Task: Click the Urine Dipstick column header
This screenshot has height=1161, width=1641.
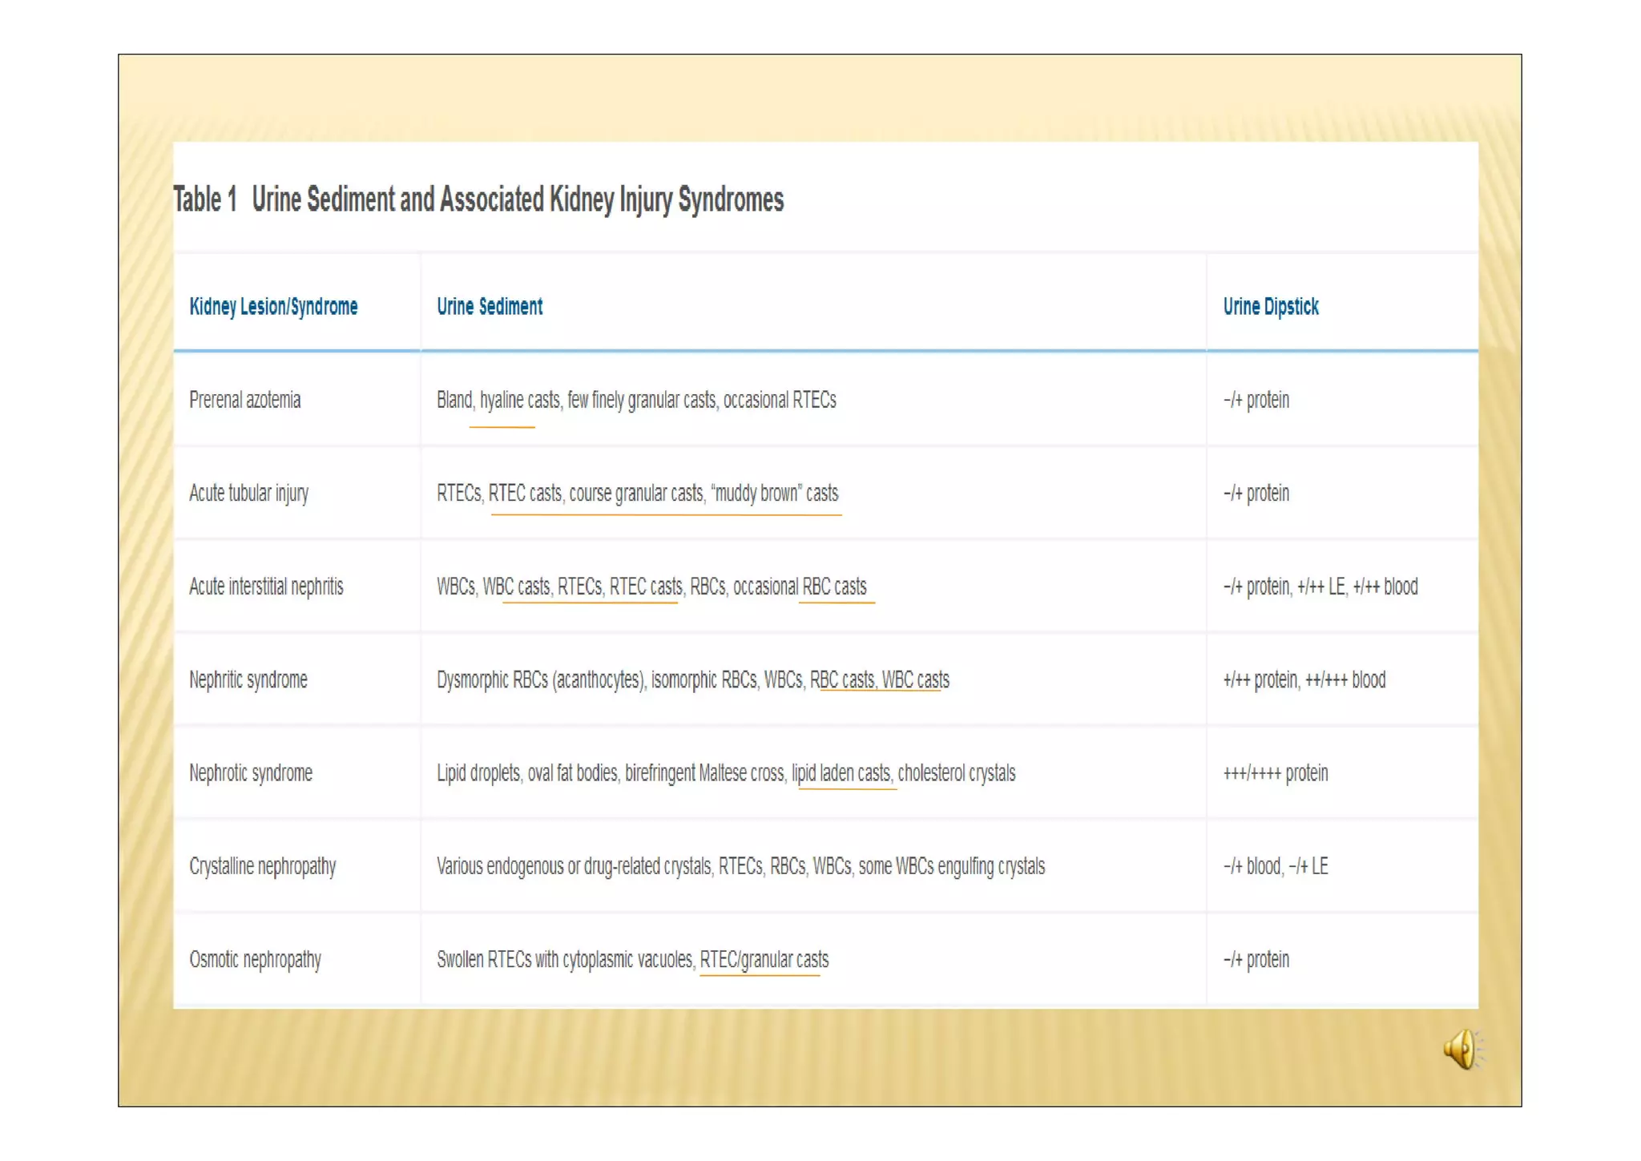Action: coord(1270,307)
